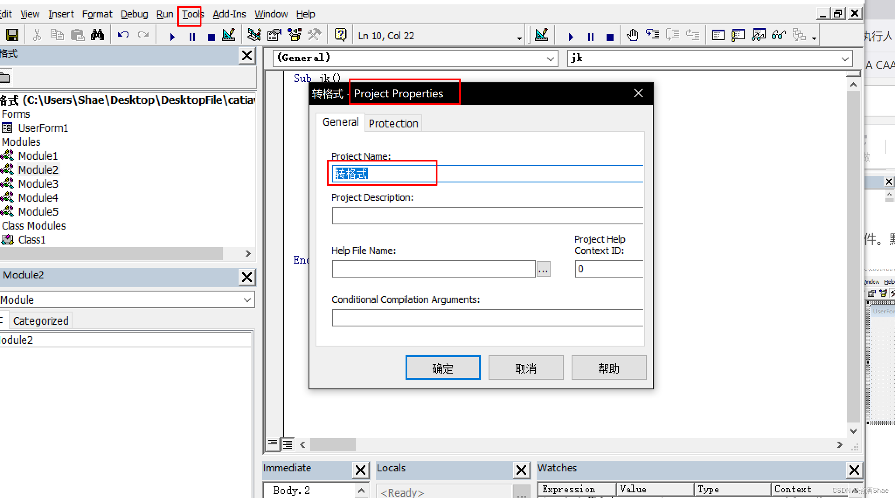This screenshot has width=895, height=498.
Task: Select Class1 in project tree
Action: coord(31,240)
